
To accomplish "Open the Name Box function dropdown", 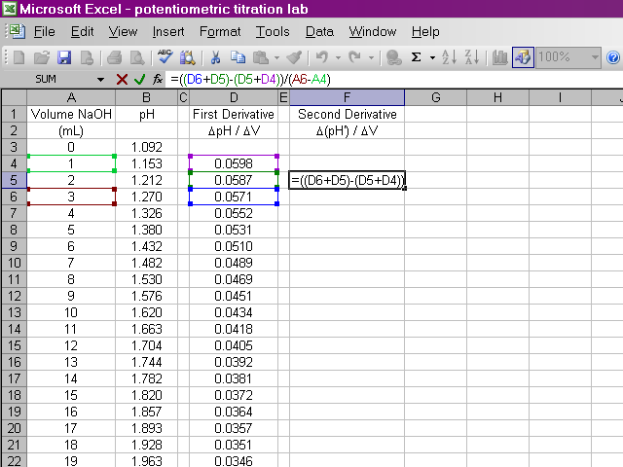I will tap(100, 80).
